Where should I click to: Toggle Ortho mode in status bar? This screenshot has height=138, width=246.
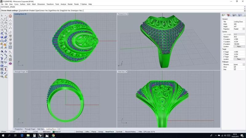click(87, 132)
